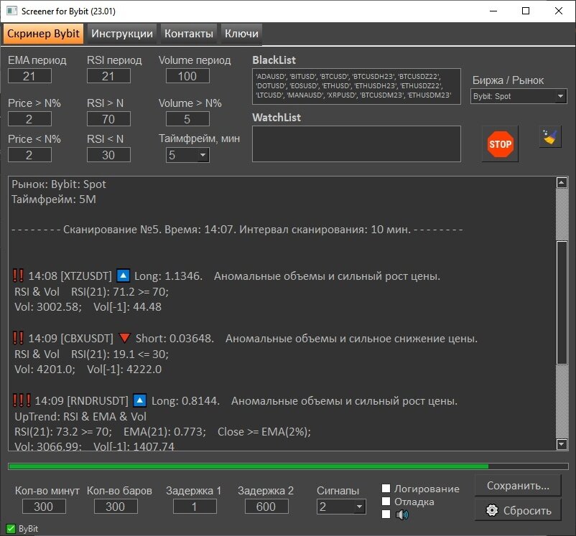Click the RNDRUSDT signal line
Viewport: 576px width, 536px height.
coord(235,400)
